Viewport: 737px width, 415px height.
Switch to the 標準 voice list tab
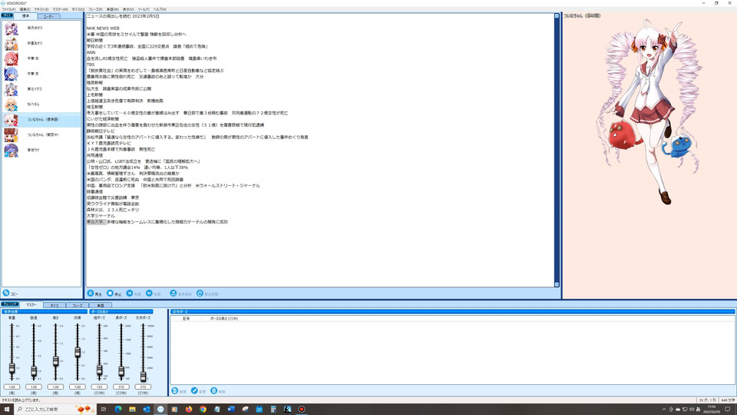pos(25,16)
